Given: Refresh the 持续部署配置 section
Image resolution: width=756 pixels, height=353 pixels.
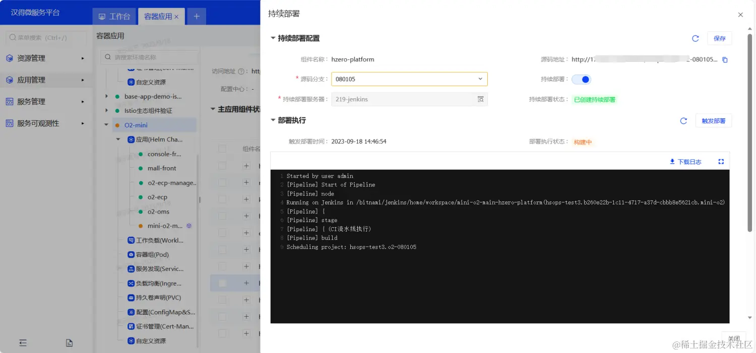Looking at the screenshot, I should coord(696,38).
